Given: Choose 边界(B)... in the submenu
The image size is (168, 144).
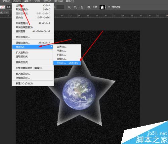Looking at the screenshot, I should (67, 47).
